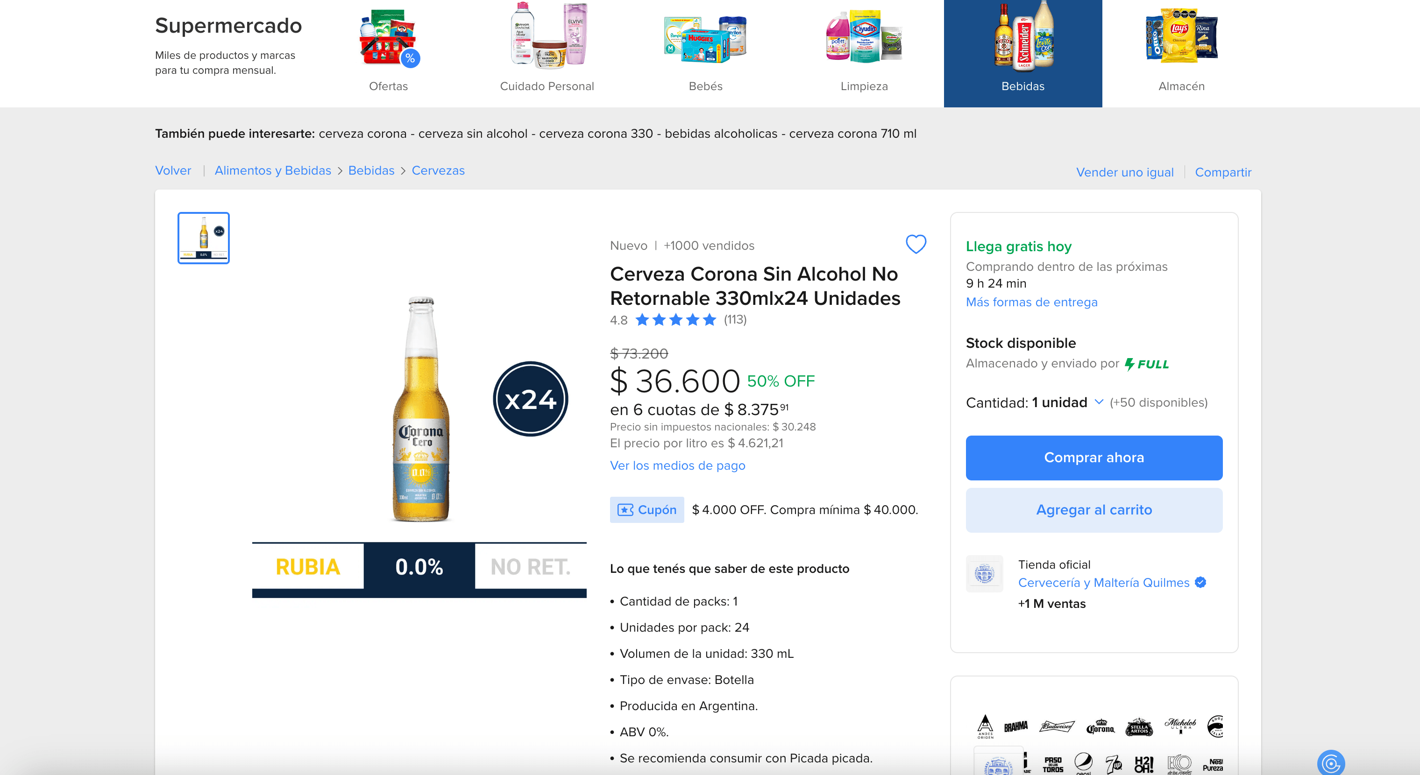Click Comprar ahora button
1420x775 pixels.
[1093, 457]
